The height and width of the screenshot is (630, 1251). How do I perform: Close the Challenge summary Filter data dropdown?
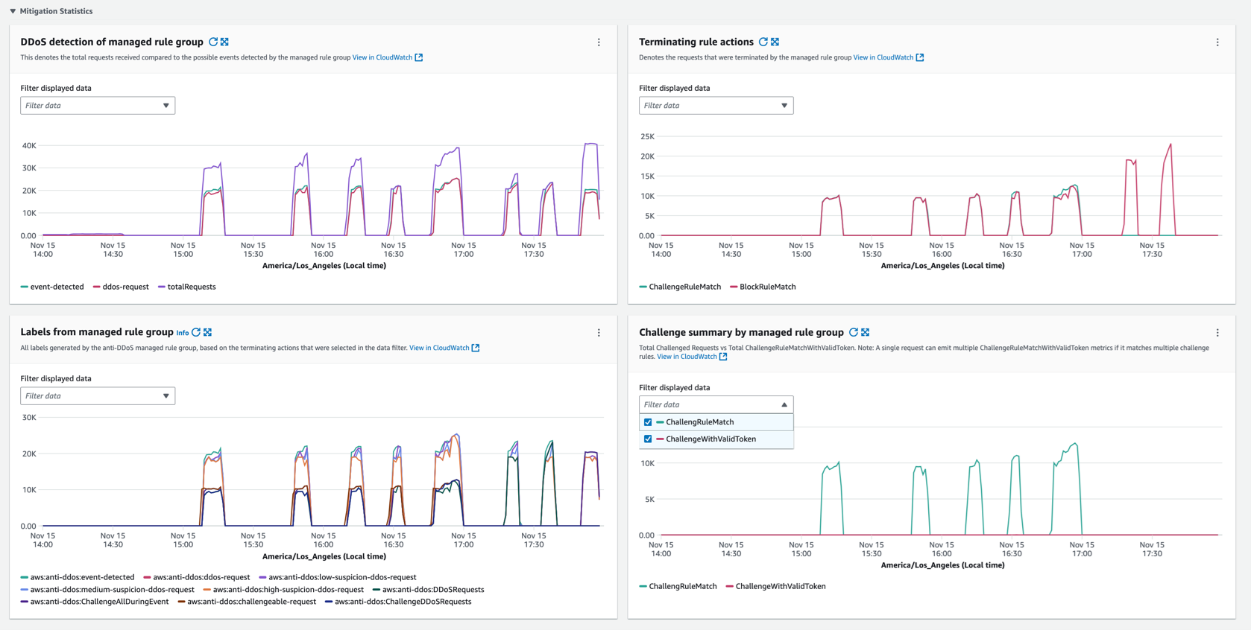pyautogui.click(x=716, y=404)
